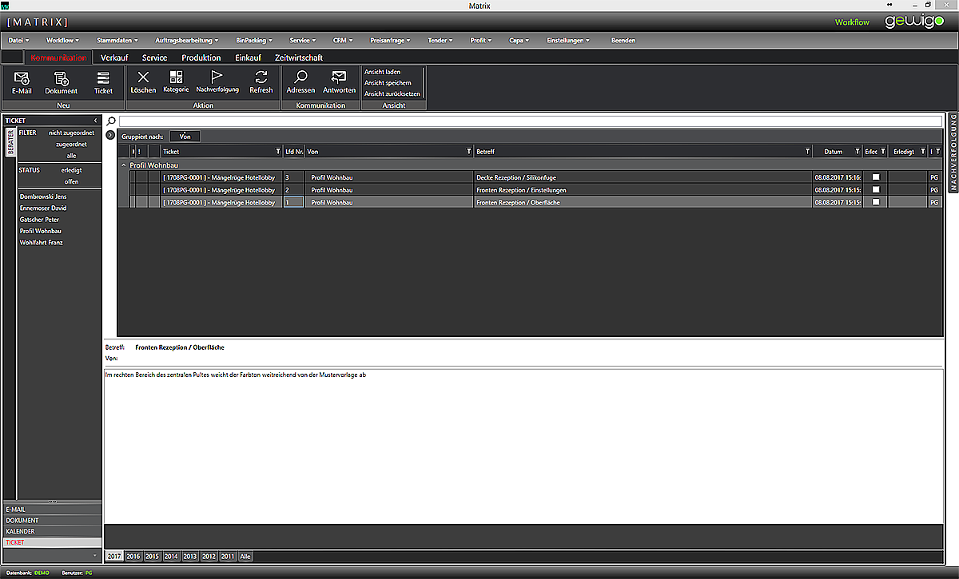Open the Einstellungen menu
This screenshot has width=959, height=579.
pyautogui.click(x=568, y=40)
